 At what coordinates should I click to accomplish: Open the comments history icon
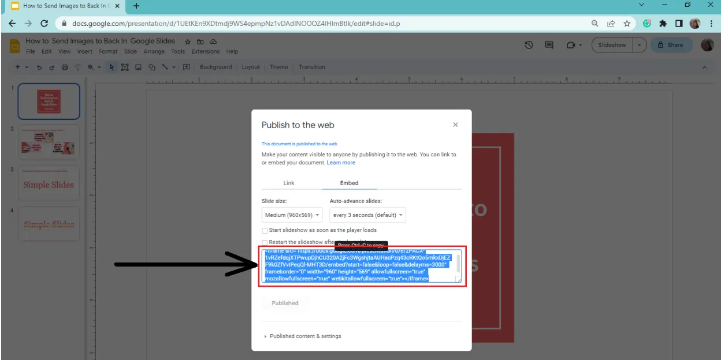click(x=549, y=45)
